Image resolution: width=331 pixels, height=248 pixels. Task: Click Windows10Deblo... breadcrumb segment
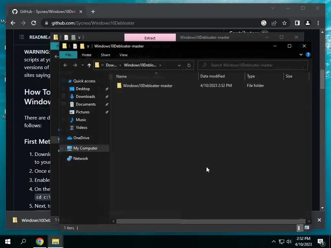point(140,65)
